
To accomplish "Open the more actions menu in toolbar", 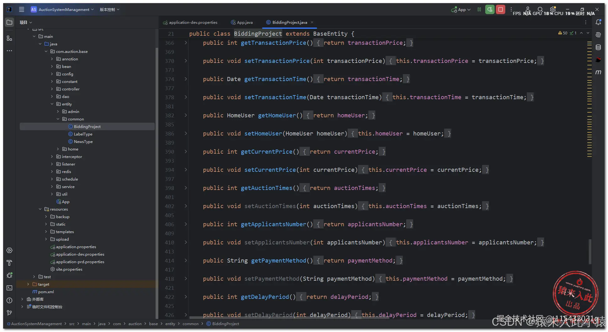I will [511, 9].
